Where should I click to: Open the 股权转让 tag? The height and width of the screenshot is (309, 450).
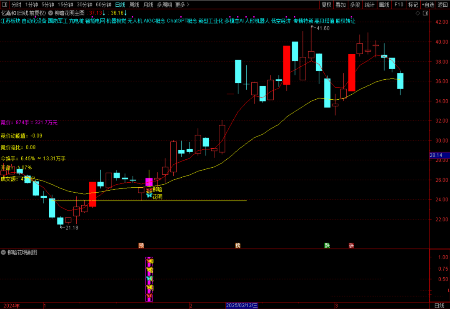click(x=345, y=21)
